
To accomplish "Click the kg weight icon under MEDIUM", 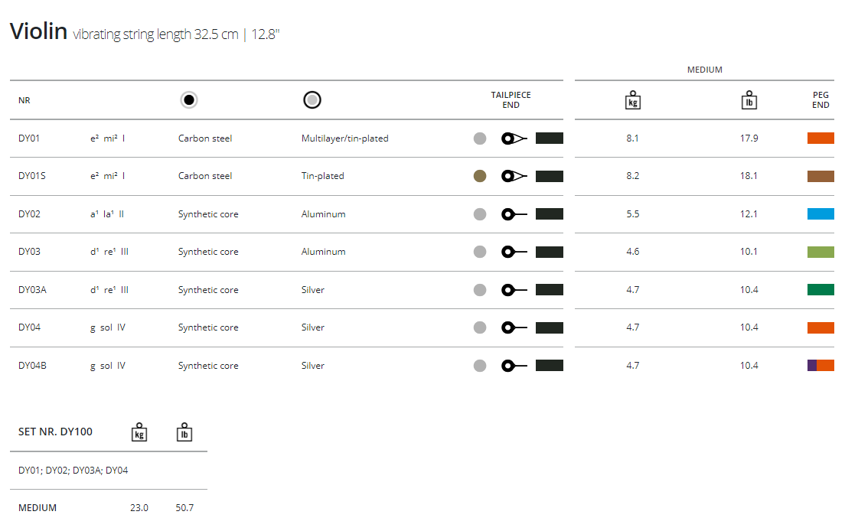I will (x=632, y=100).
